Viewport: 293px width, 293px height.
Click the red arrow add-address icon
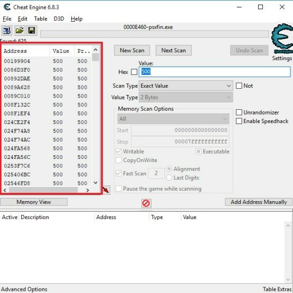click(x=106, y=190)
